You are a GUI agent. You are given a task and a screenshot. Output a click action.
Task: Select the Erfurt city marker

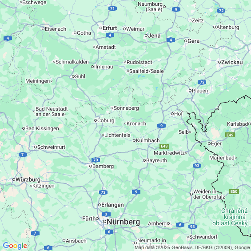[101, 28]
